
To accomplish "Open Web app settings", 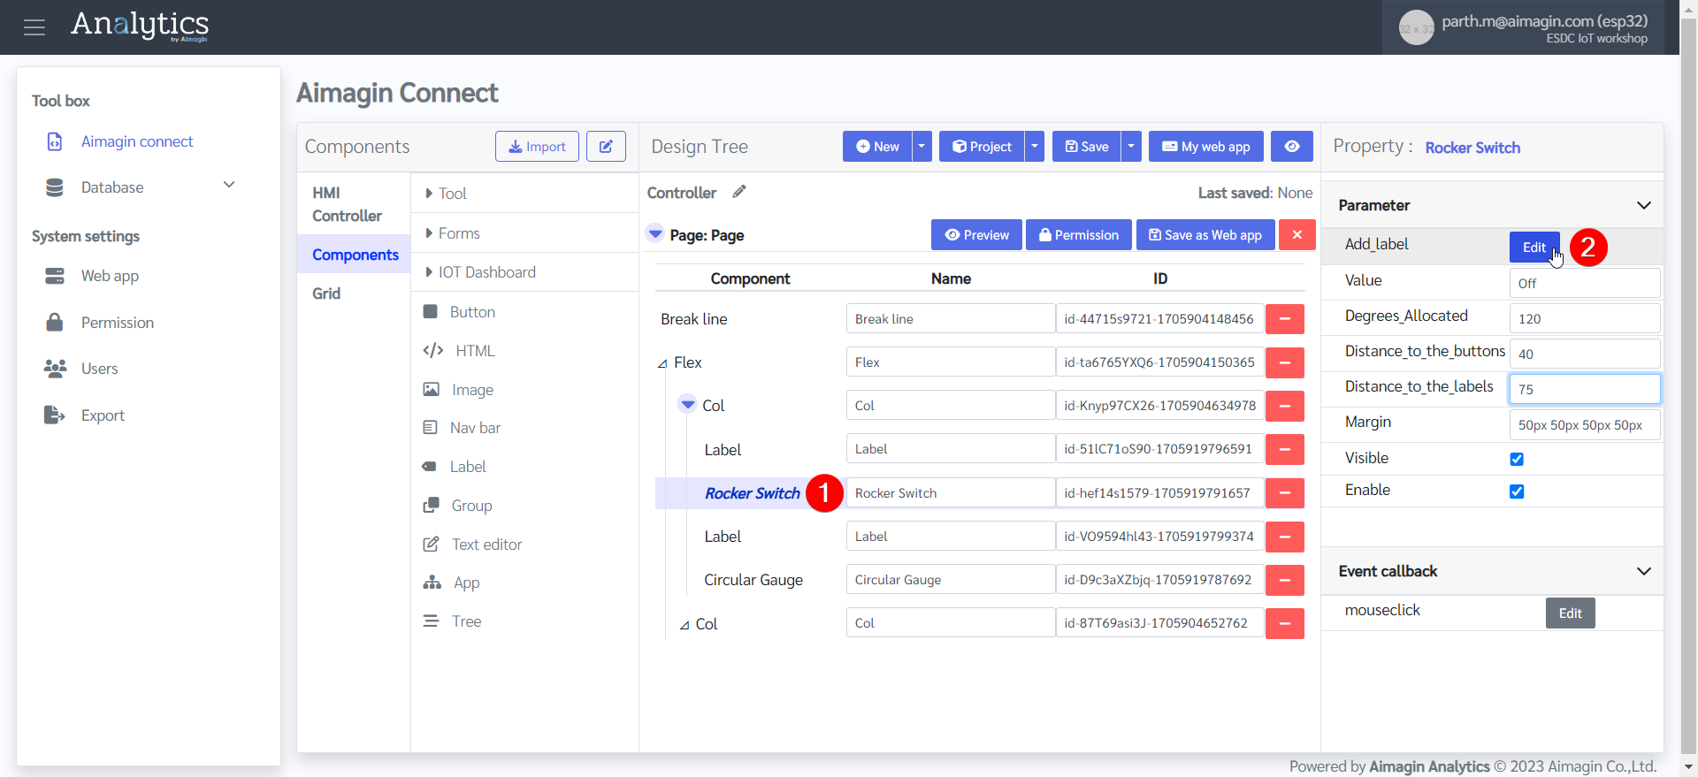I will pyautogui.click(x=110, y=276).
